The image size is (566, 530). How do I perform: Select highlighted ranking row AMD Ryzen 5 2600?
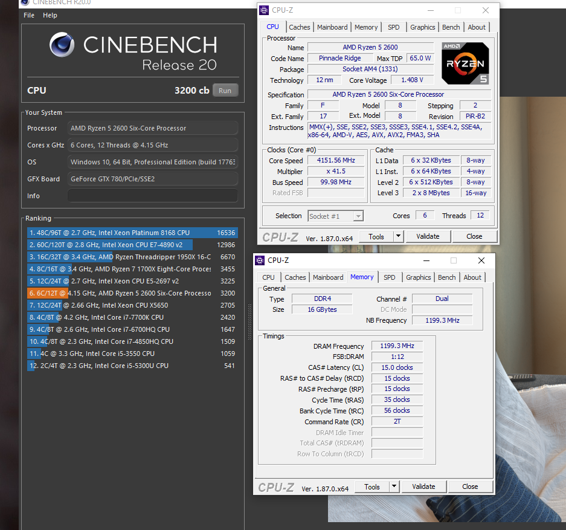(132, 293)
